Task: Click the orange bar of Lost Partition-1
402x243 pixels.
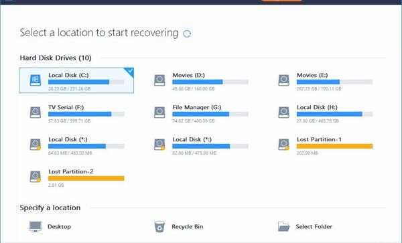Action: click(x=334, y=146)
